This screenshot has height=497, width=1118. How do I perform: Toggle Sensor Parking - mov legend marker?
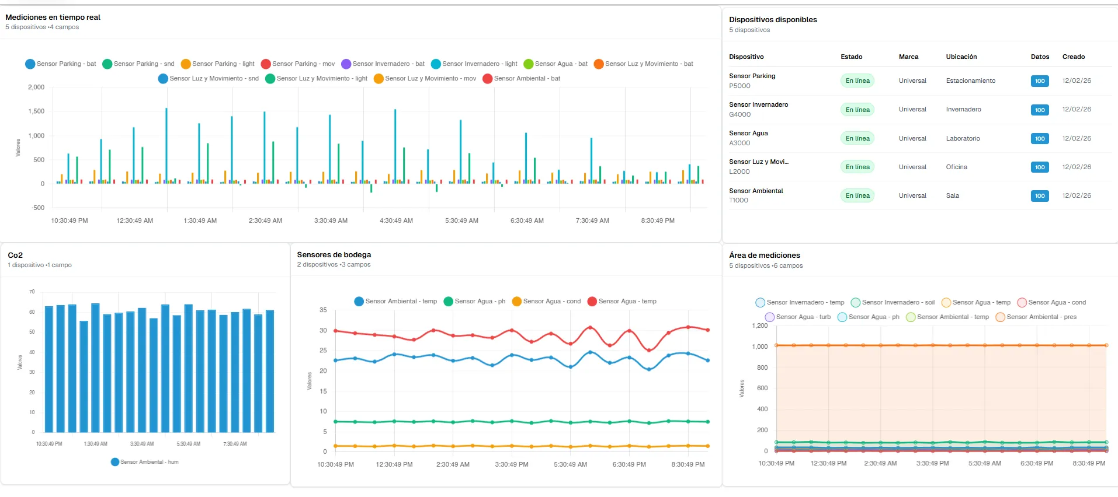[x=266, y=64]
